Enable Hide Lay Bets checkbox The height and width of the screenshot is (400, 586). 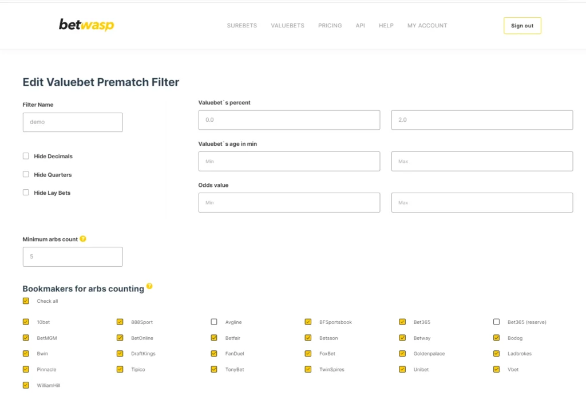26,193
